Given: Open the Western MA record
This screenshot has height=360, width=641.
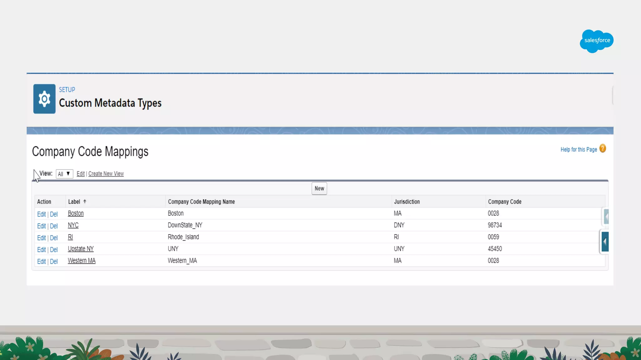Looking at the screenshot, I should point(82,261).
